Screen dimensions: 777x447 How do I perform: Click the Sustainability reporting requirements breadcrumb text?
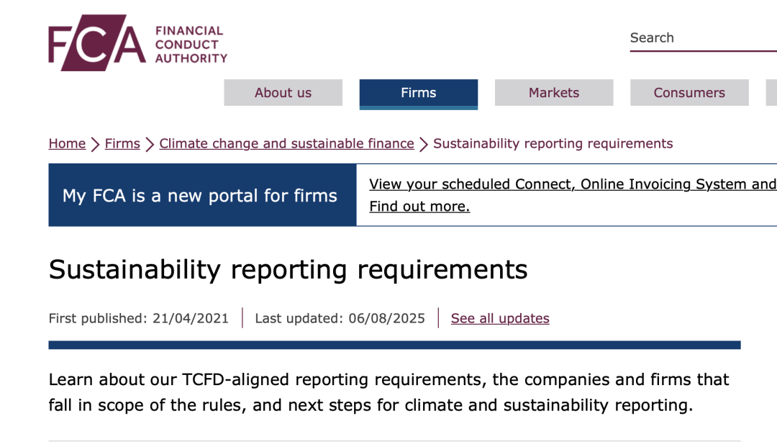point(553,144)
